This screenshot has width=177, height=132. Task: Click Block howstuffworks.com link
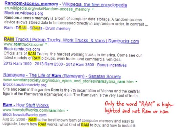pos(24,115)
